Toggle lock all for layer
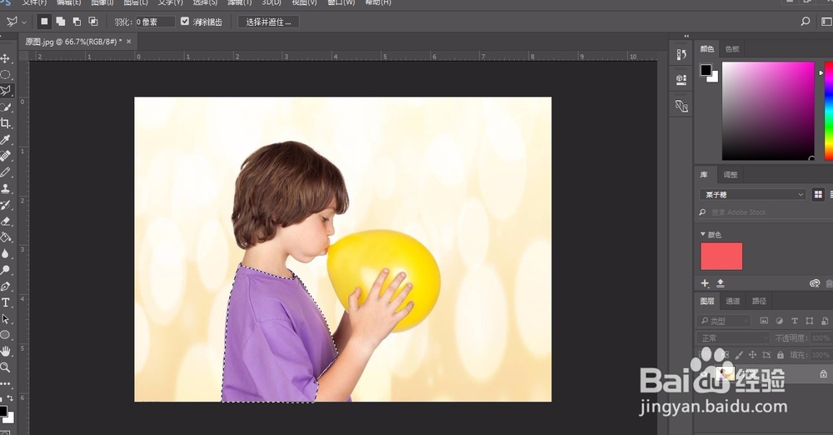Image resolution: width=833 pixels, height=435 pixels. click(780, 355)
